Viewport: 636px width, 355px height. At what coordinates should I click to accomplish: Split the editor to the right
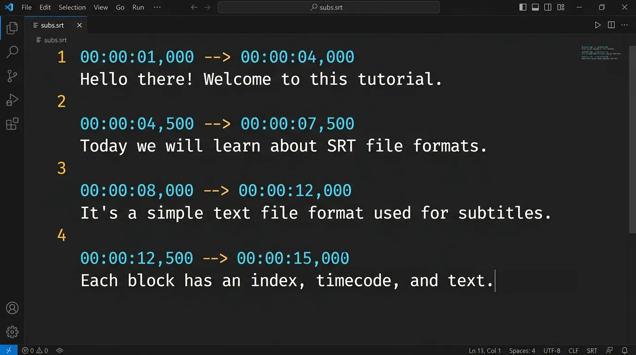point(611,25)
